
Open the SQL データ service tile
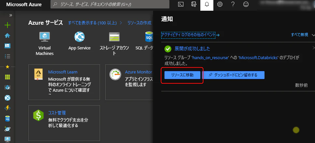(x=144, y=41)
